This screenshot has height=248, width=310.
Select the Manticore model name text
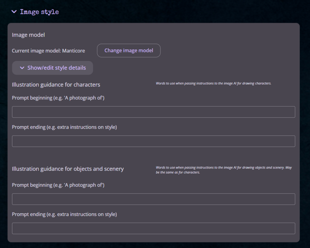click(x=73, y=51)
